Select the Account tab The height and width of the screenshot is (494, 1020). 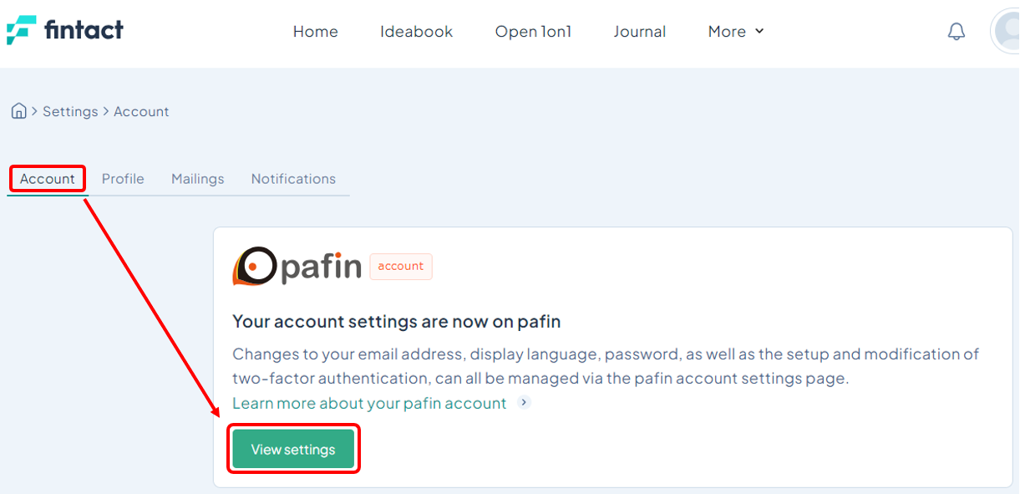pos(48,179)
